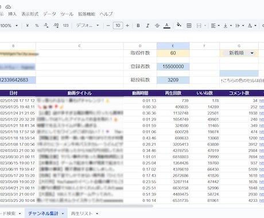Click the font size field showing 10

118,25
